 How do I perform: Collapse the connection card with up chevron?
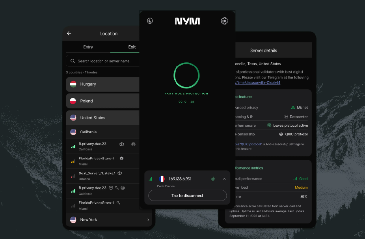pos(224,179)
